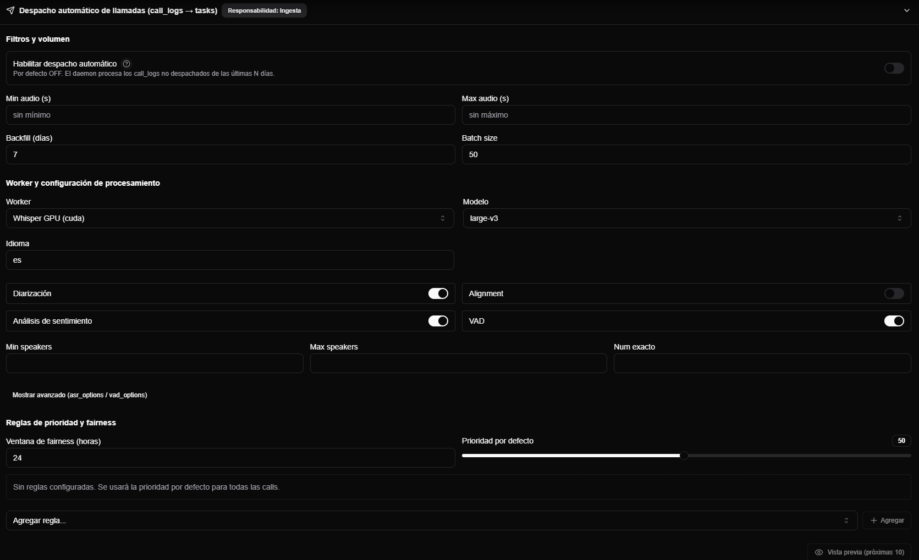This screenshot has width=919, height=560.
Task: Click the Responsabilidad: Ingesta badge
Action: point(265,10)
